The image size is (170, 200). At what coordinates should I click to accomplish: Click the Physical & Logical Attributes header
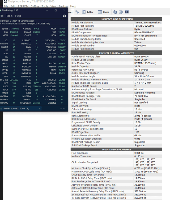pyautogui.click(x=116, y=53)
